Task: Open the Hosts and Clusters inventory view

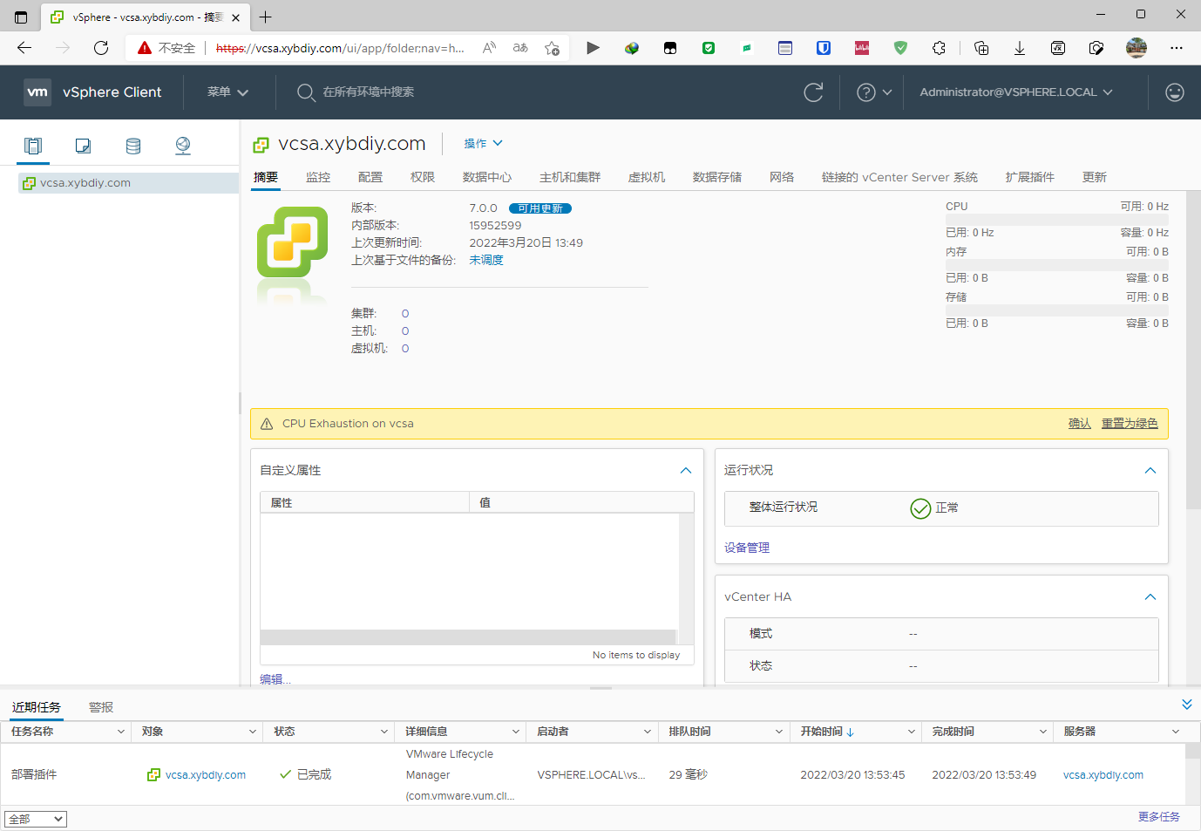Action: 33,146
